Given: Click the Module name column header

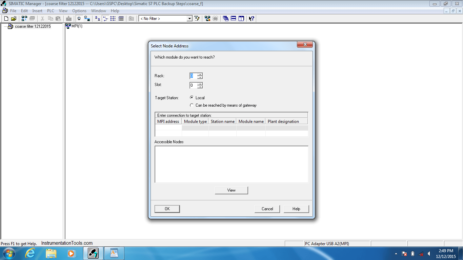Looking at the screenshot, I should (x=251, y=122).
